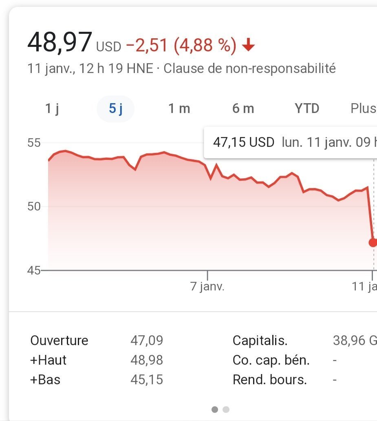Select the first pagination dot
Viewport: 377px width, 421px height.
[215, 409]
